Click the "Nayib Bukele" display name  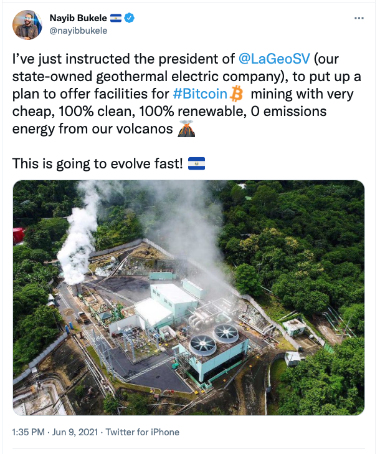coord(78,18)
